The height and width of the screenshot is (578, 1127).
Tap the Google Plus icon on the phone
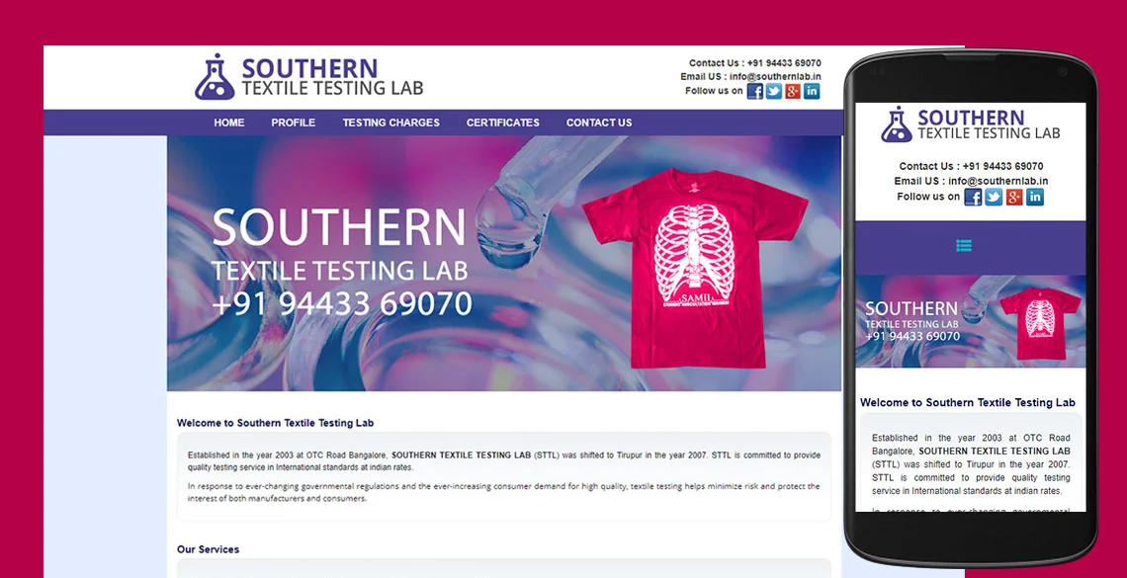[x=1014, y=198]
